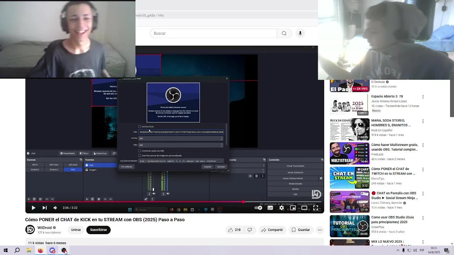Open options for Multistream gratis video

pyautogui.click(x=423, y=145)
